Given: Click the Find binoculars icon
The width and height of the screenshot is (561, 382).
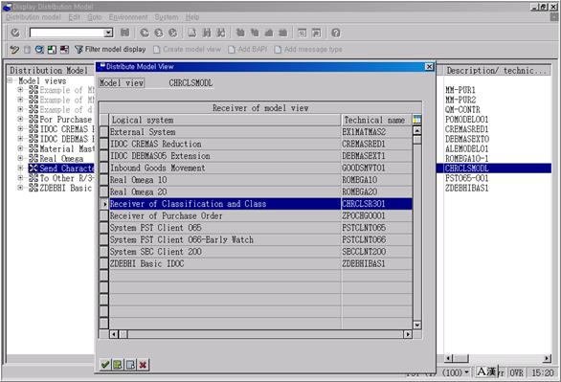Looking at the screenshot, I should (x=207, y=33).
